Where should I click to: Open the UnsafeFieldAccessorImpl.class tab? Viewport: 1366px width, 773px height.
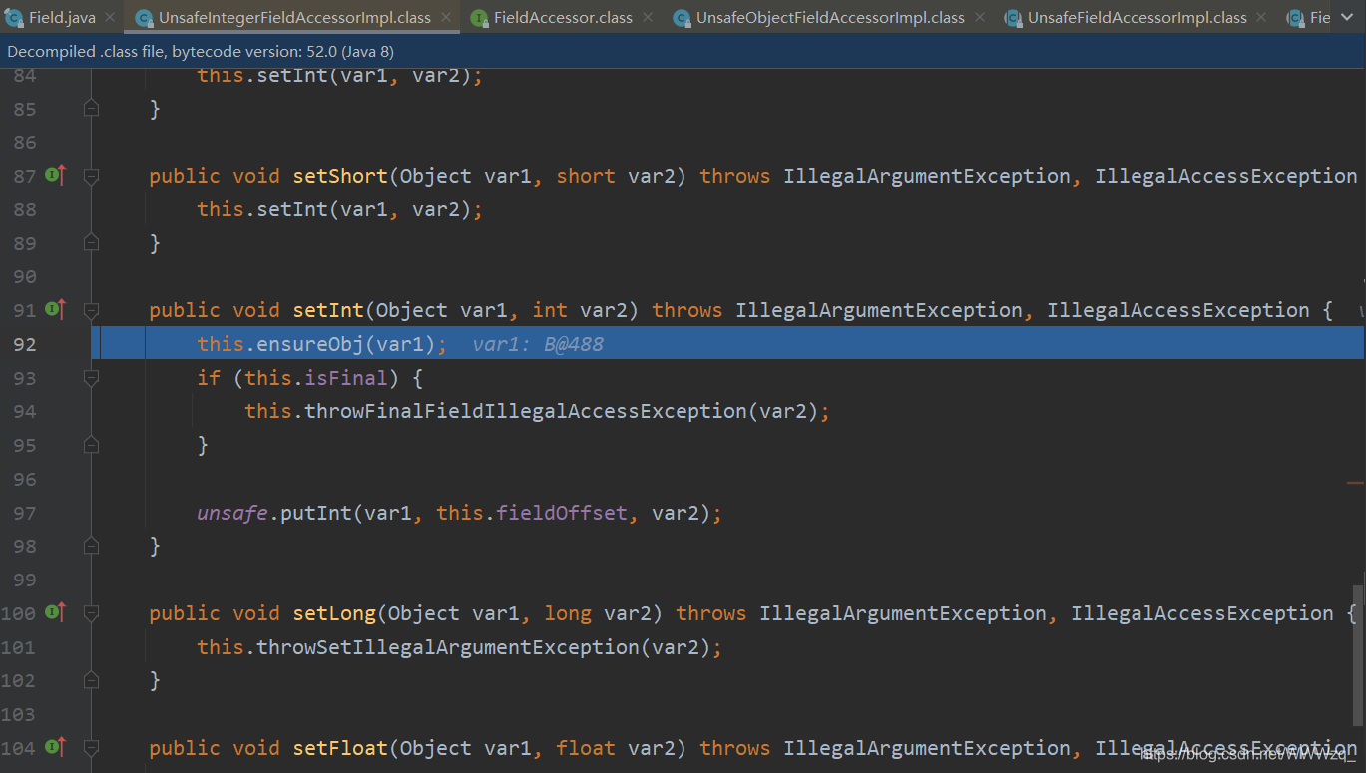(1137, 17)
